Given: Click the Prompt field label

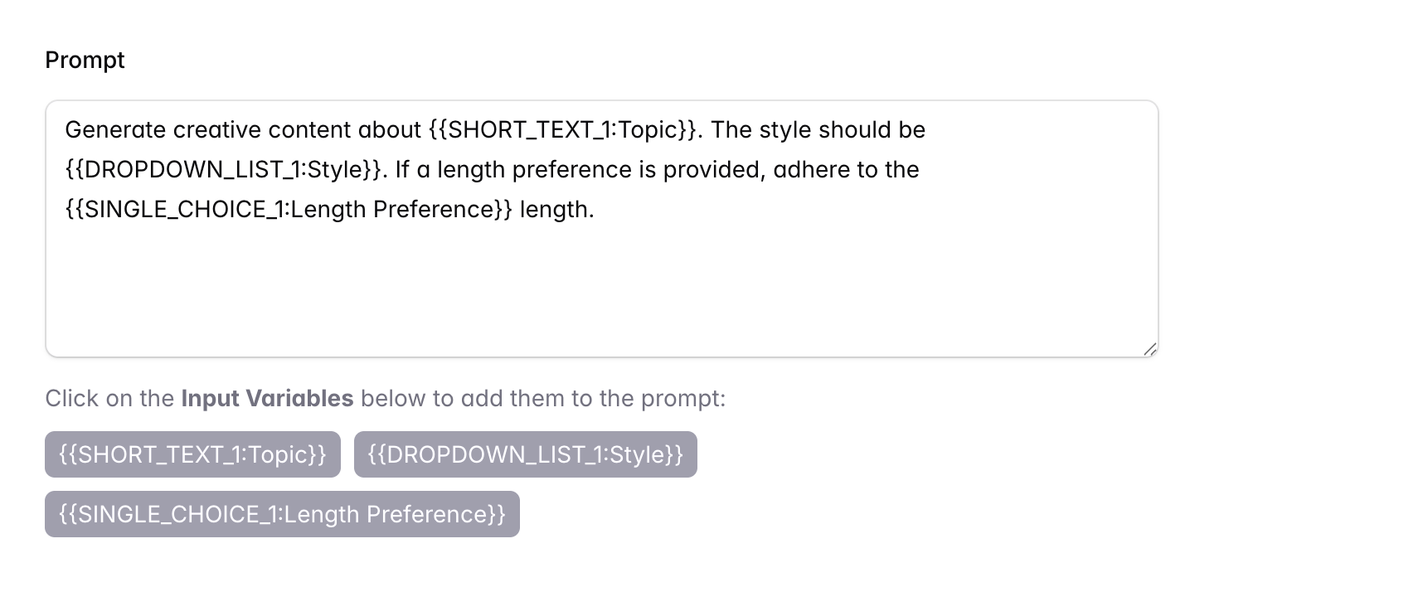Looking at the screenshot, I should tap(85, 60).
